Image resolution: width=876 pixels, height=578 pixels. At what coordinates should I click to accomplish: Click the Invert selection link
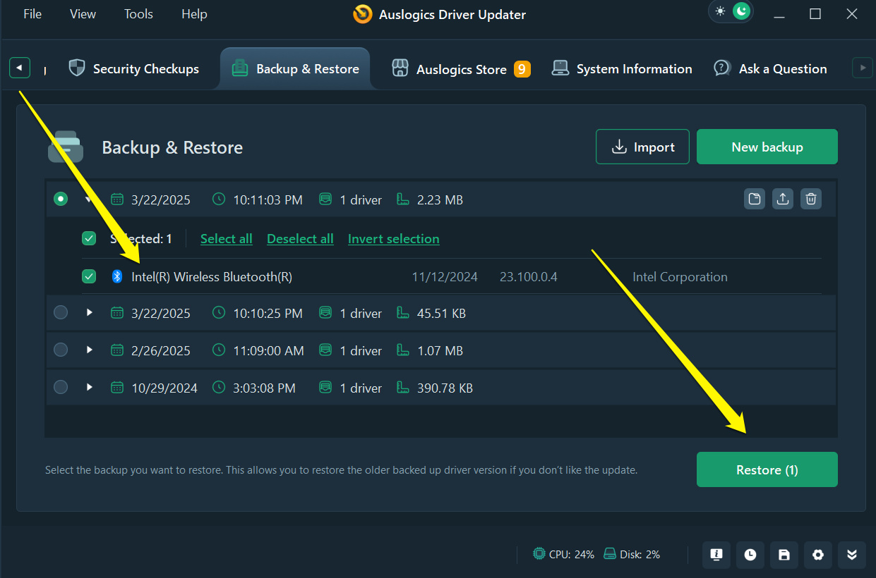click(393, 239)
